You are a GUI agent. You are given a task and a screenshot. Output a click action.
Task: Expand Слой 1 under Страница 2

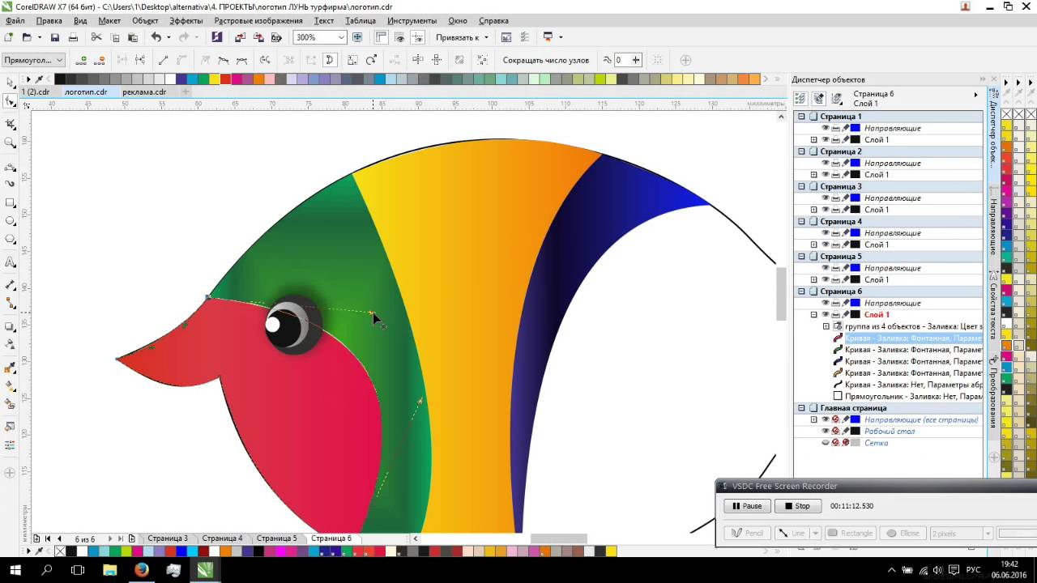coord(813,175)
